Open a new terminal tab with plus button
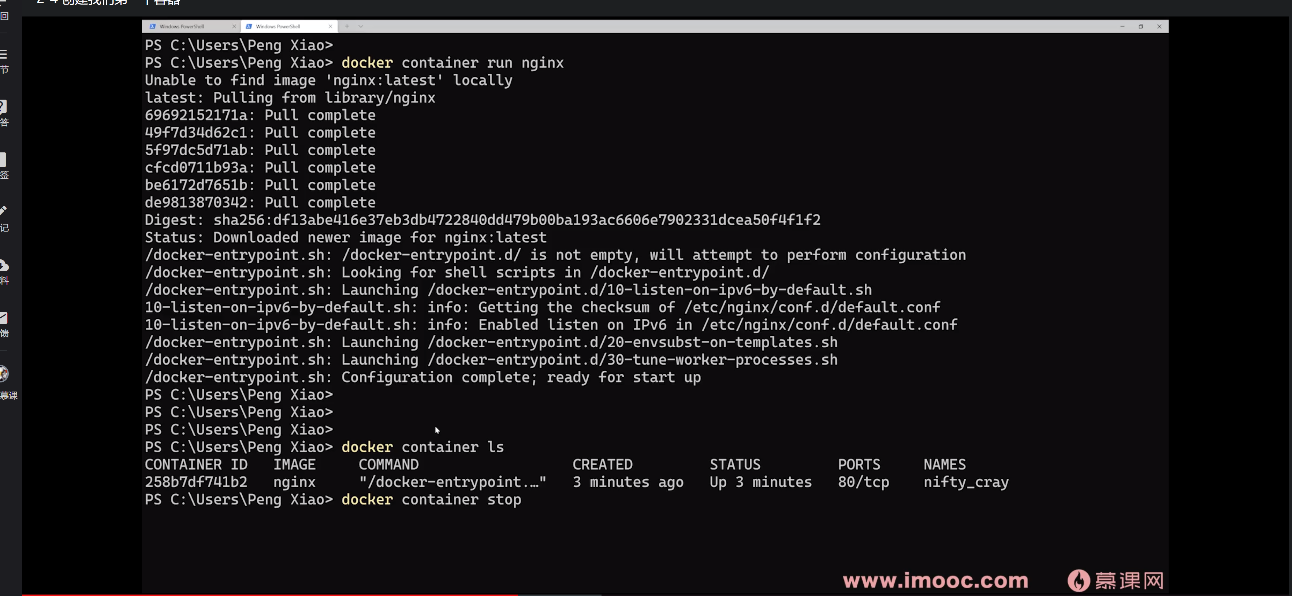This screenshot has width=1292, height=596. (347, 27)
